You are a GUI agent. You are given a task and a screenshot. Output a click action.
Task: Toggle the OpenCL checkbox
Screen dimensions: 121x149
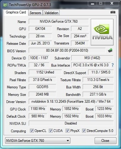32,131
